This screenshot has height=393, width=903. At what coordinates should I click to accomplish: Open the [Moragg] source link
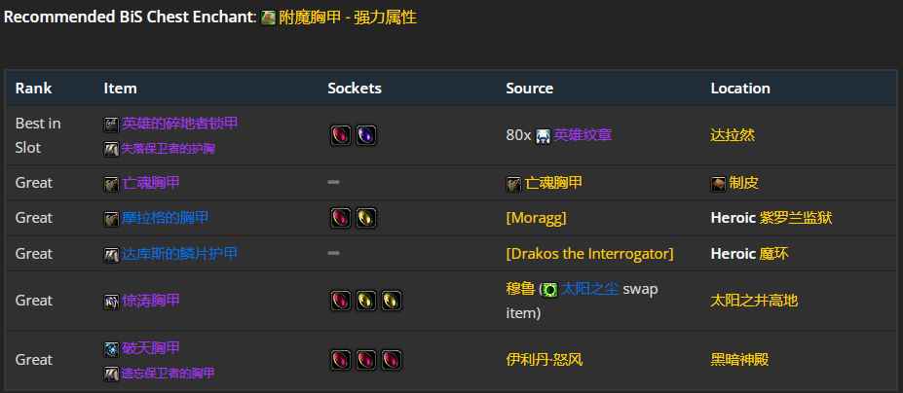click(536, 218)
